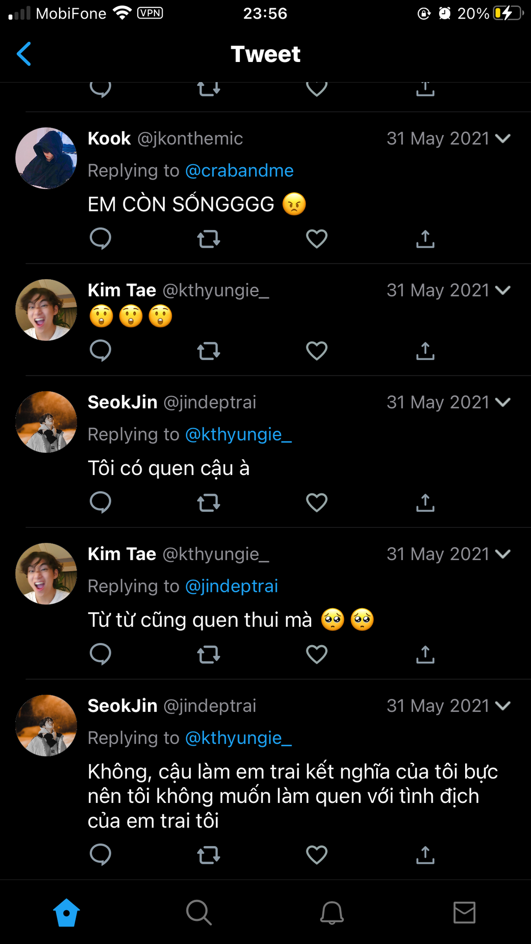Retweet SeokJin's "Tôi có quen cậu à" tweet
Image resolution: width=531 pixels, height=944 pixels.
[208, 502]
